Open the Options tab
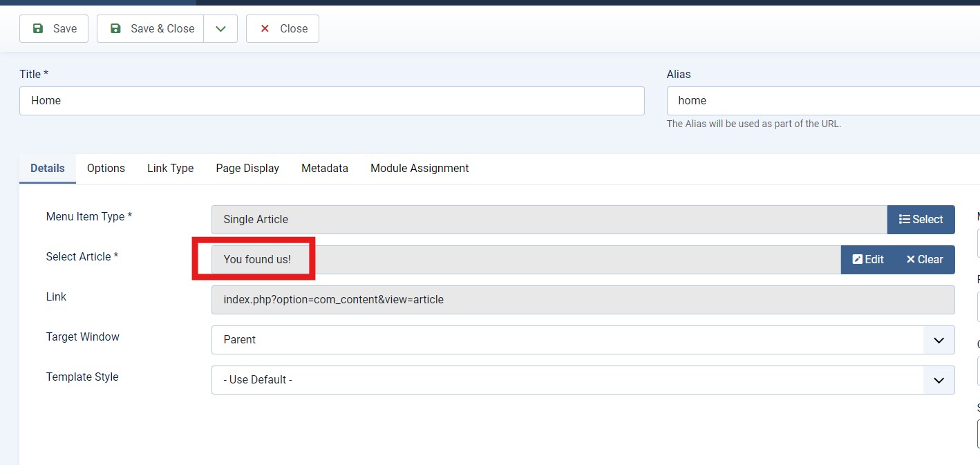The height and width of the screenshot is (465, 980). click(106, 169)
